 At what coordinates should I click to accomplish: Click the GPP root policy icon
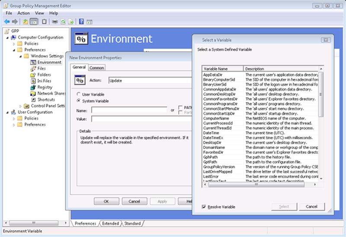pos(7,31)
